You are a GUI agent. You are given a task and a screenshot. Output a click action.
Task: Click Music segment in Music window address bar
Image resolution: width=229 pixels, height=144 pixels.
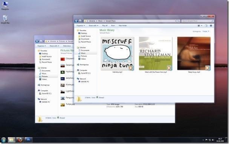click(x=100, y=21)
